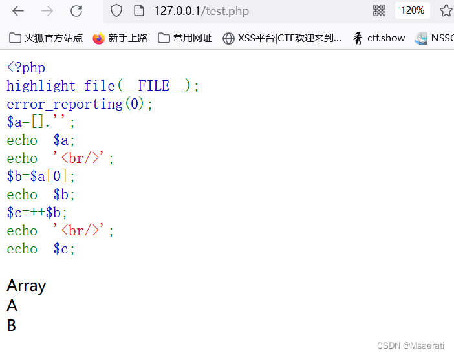This screenshot has height=355, width=454.
Task: Reload the page with refresh icon
Action: [76, 11]
